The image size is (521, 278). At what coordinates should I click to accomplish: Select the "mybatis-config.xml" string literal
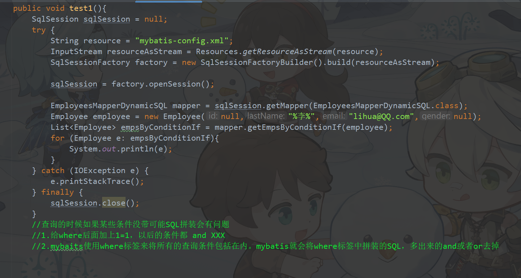pyautogui.click(x=182, y=41)
